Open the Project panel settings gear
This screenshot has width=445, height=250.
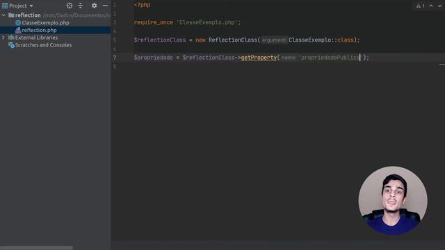[95, 6]
